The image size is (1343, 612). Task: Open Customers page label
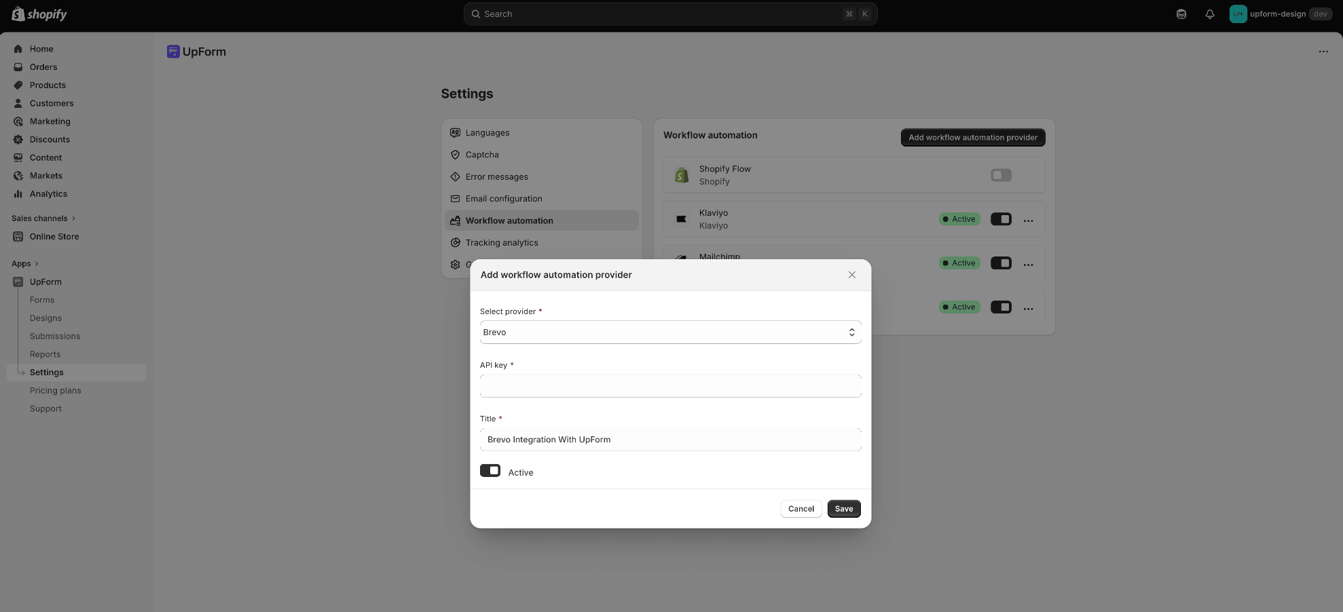point(52,103)
